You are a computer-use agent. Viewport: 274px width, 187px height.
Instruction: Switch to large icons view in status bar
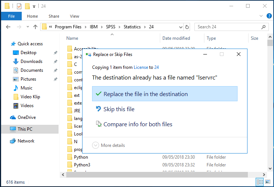point(268,182)
